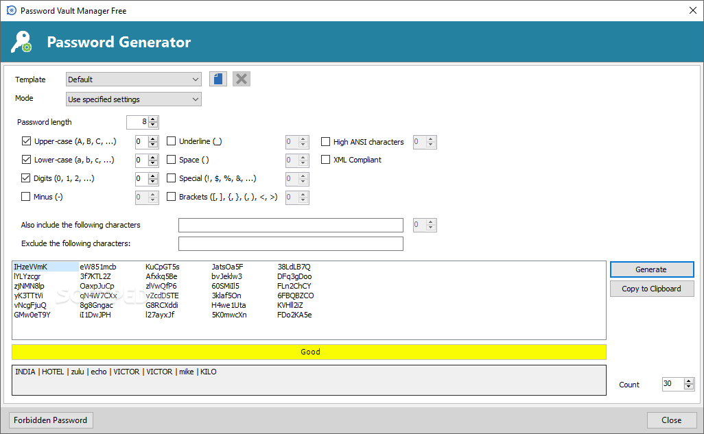This screenshot has width=704, height=434.
Task: Select password bvJeklw3
Action: [226, 276]
